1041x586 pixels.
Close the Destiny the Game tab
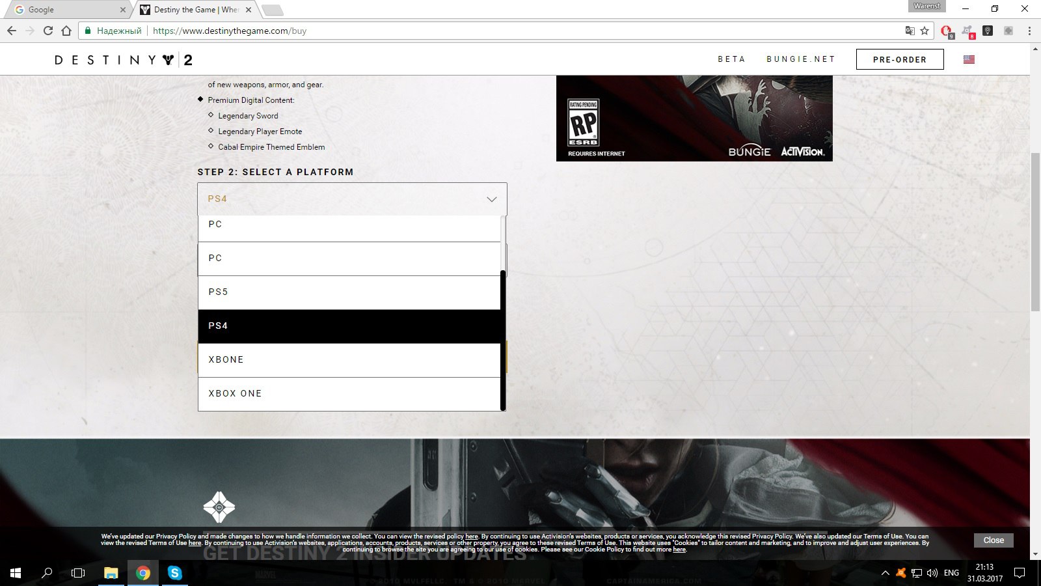248,10
